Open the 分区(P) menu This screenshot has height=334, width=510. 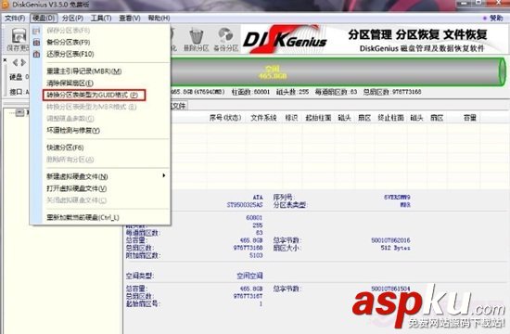pyautogui.click(x=72, y=18)
